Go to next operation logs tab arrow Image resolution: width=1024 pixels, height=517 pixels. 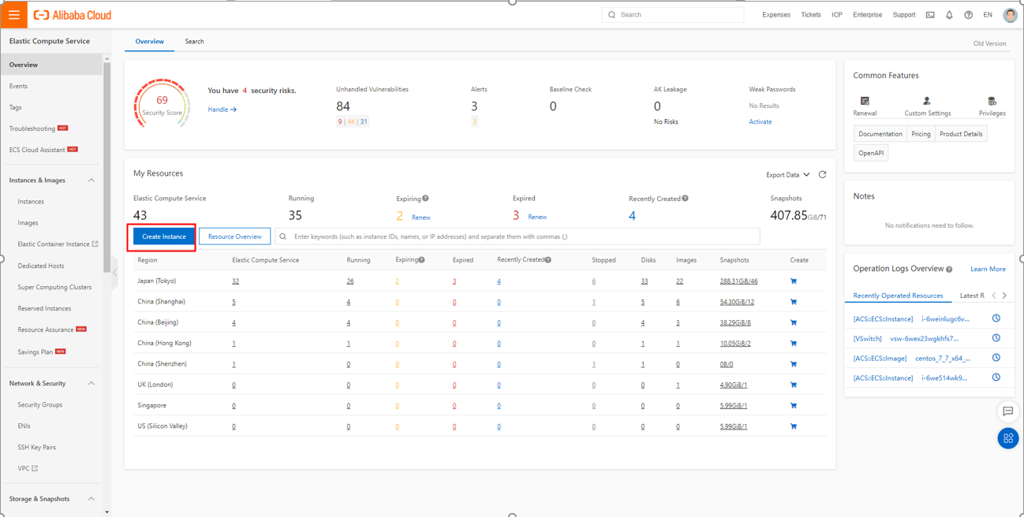coord(1004,296)
